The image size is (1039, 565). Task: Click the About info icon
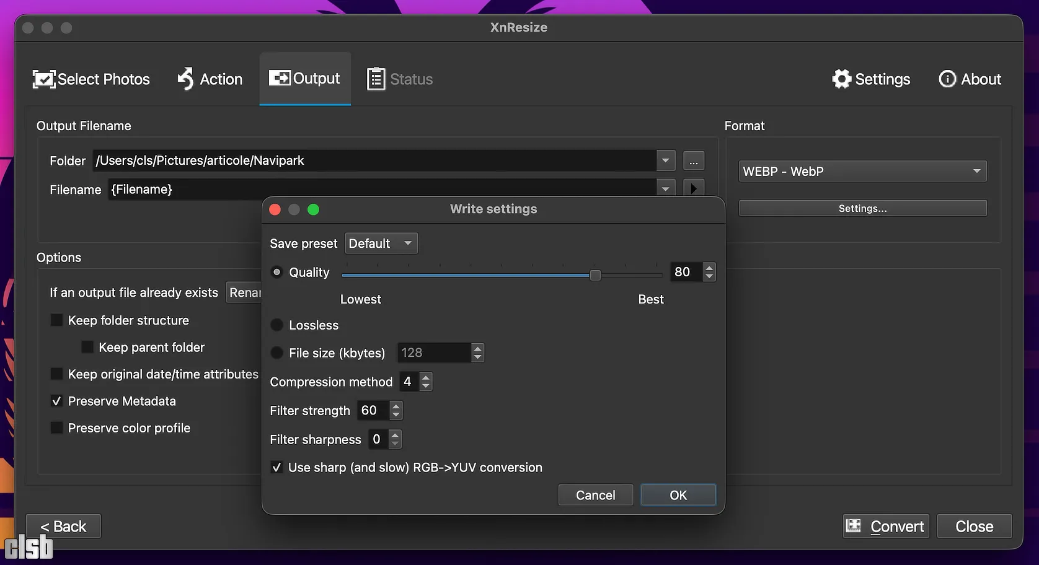(947, 79)
